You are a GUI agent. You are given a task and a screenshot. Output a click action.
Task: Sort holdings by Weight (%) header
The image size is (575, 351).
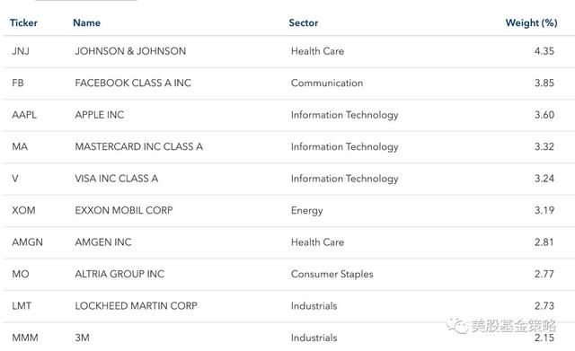531,22
